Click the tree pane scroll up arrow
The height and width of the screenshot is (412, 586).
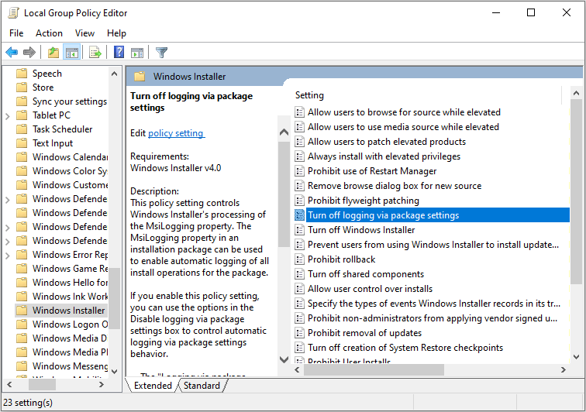click(x=115, y=74)
